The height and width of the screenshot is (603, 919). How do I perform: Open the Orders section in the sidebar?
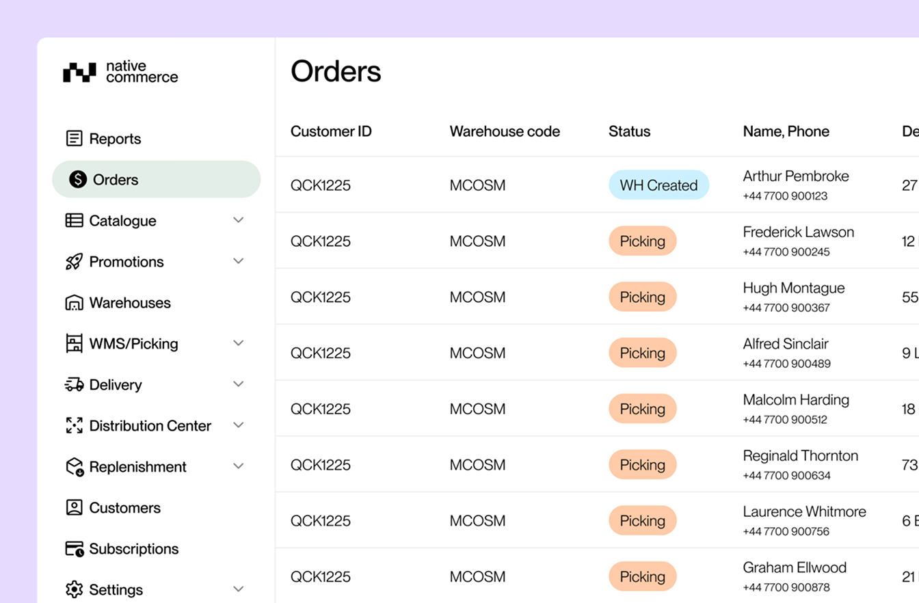[116, 179]
